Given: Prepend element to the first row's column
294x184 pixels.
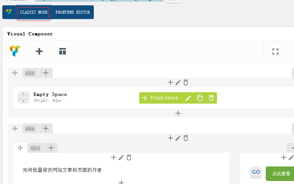Looking at the screenshot, I should click(x=170, y=82).
